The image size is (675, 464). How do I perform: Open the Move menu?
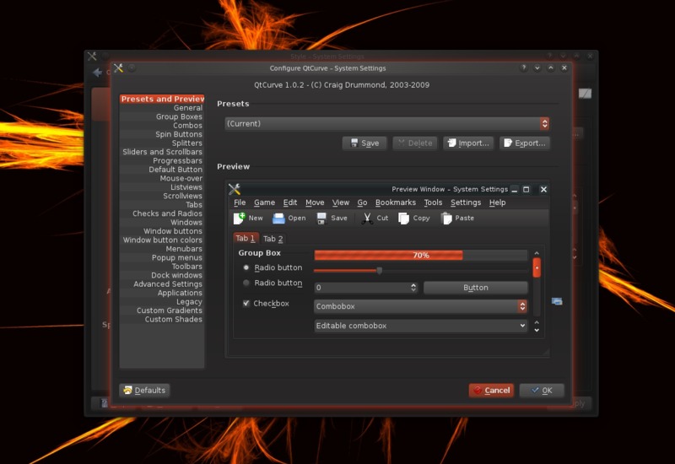315,202
